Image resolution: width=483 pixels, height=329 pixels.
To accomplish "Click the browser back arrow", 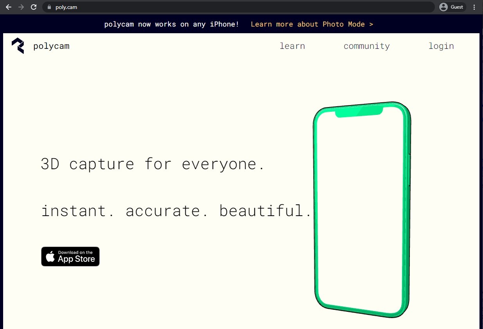I will click(9, 7).
